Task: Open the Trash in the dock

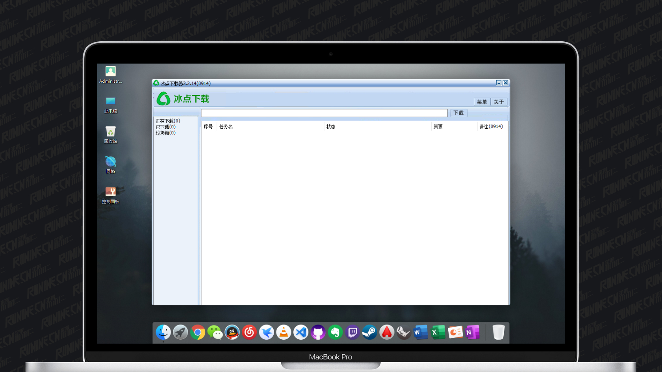Action: tap(498, 332)
